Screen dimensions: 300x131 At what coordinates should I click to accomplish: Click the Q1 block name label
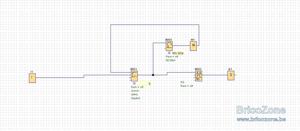coord(230,69)
